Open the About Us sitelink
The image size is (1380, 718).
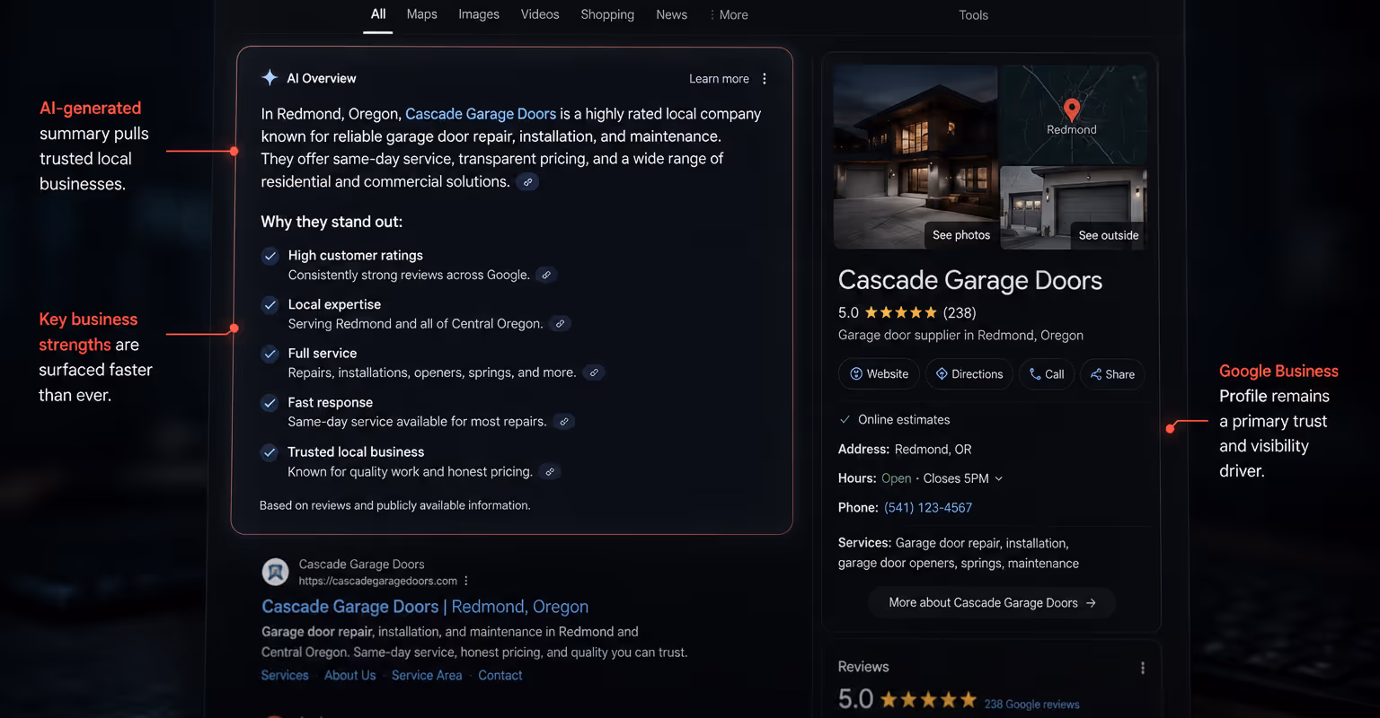click(349, 676)
